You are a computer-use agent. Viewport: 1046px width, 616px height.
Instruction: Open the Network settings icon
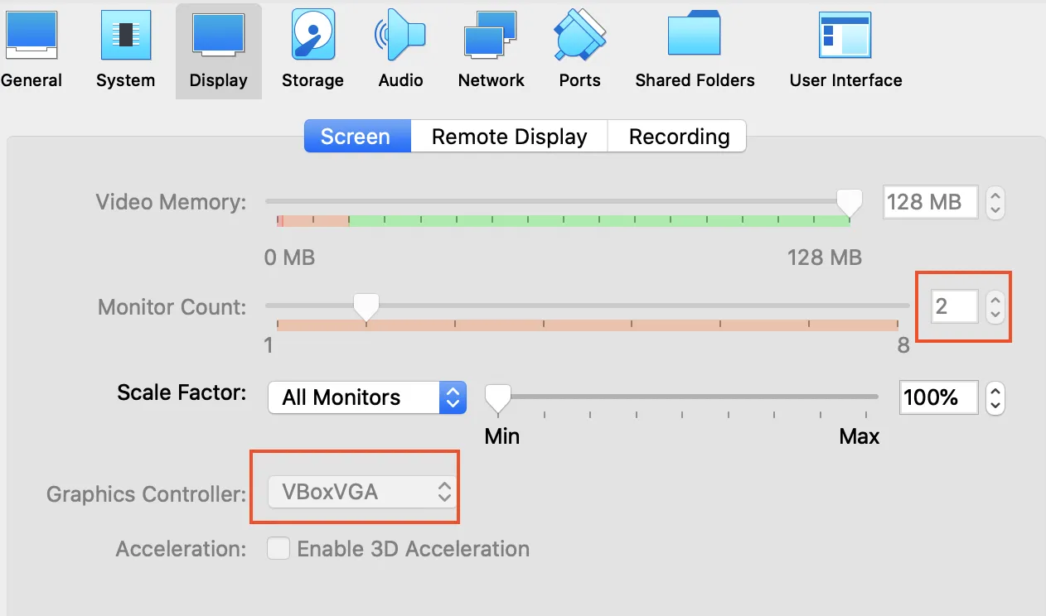click(x=491, y=38)
